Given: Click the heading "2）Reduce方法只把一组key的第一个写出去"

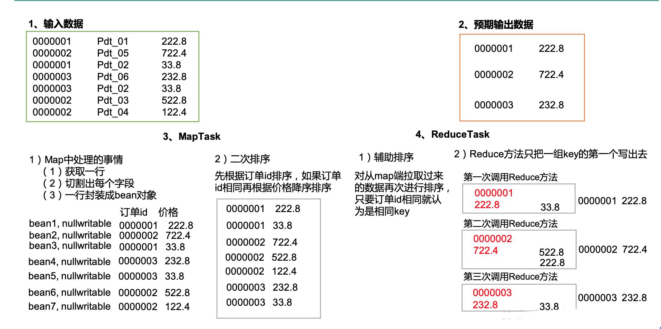Looking at the screenshot, I should 551,154.
